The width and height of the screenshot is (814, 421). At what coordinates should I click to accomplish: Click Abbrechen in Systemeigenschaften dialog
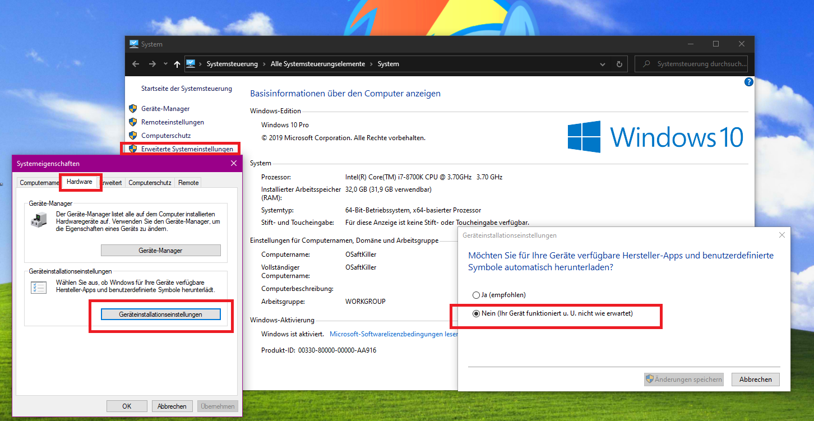[172, 406]
